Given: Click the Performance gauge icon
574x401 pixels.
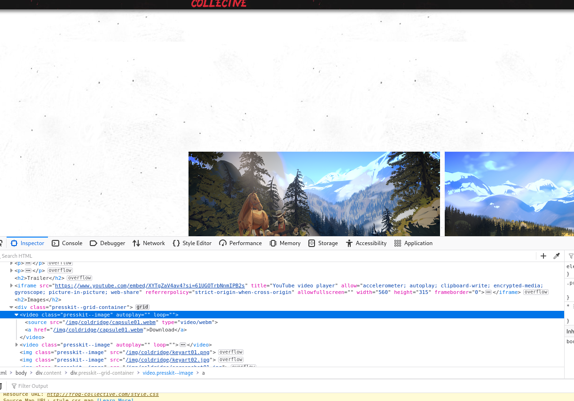Looking at the screenshot, I should 223,243.
